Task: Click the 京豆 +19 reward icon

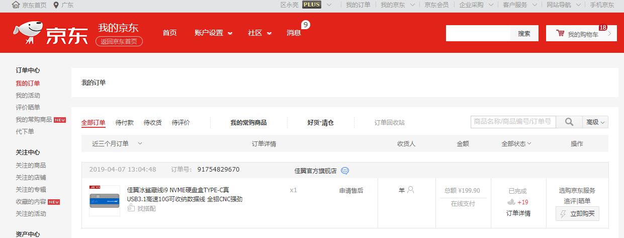Action: click(x=511, y=202)
